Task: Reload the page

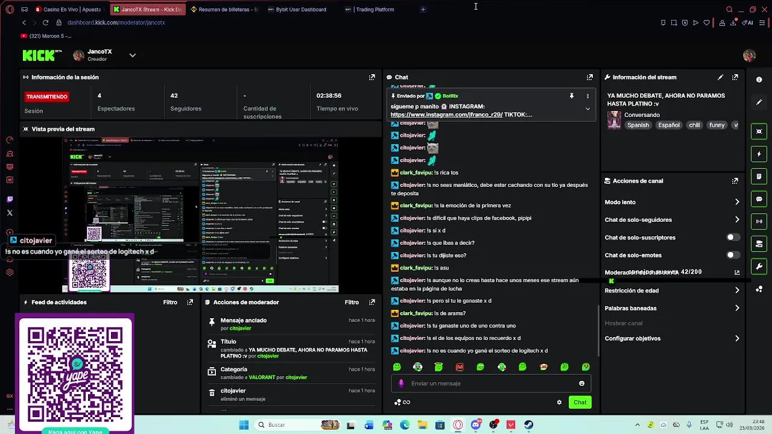Action: pyautogui.click(x=45, y=23)
